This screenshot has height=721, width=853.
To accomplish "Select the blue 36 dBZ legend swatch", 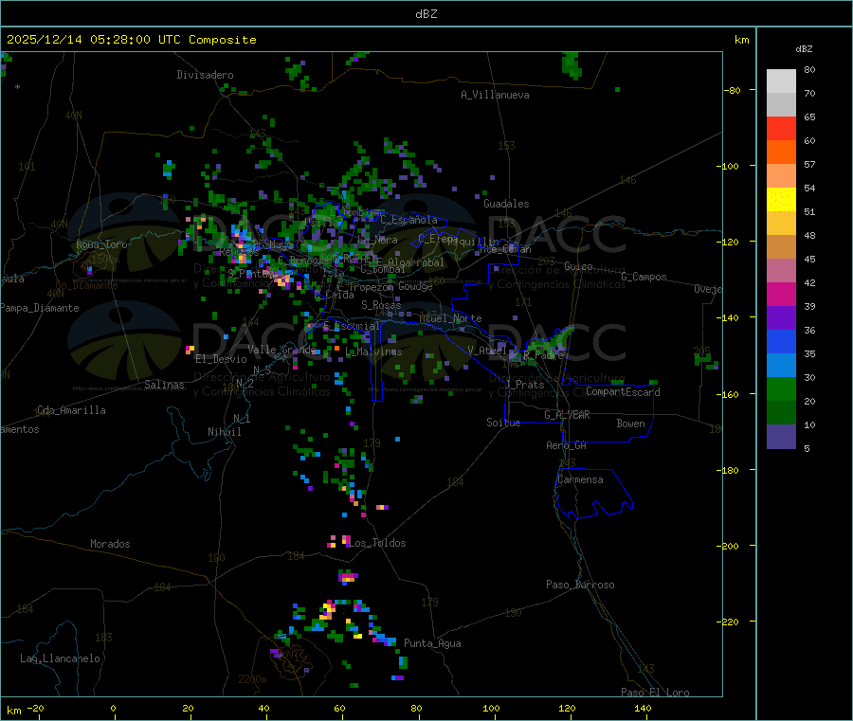I will 781,341.
